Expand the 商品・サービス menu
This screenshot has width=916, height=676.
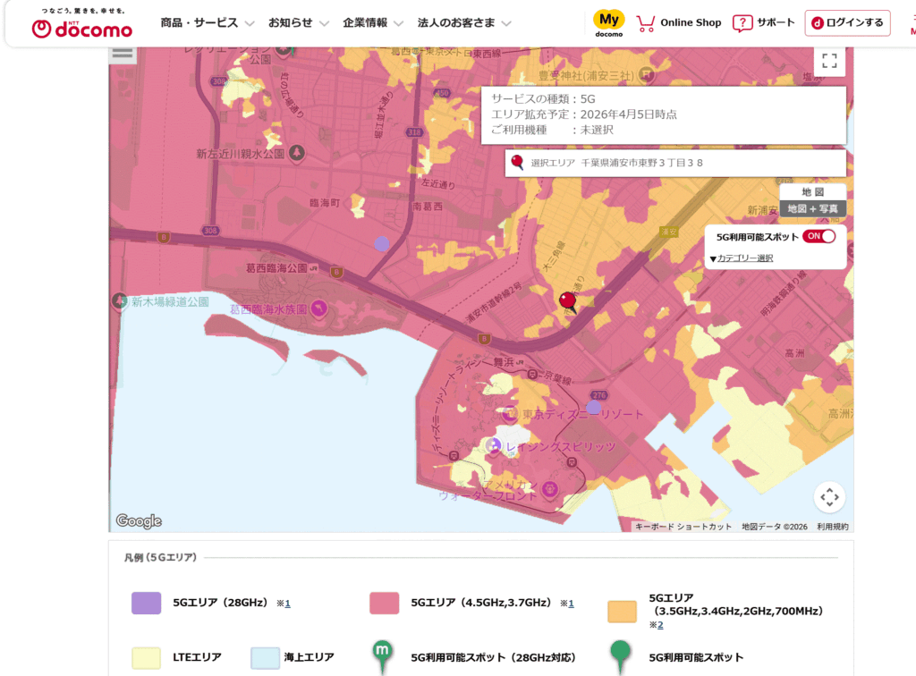point(208,23)
